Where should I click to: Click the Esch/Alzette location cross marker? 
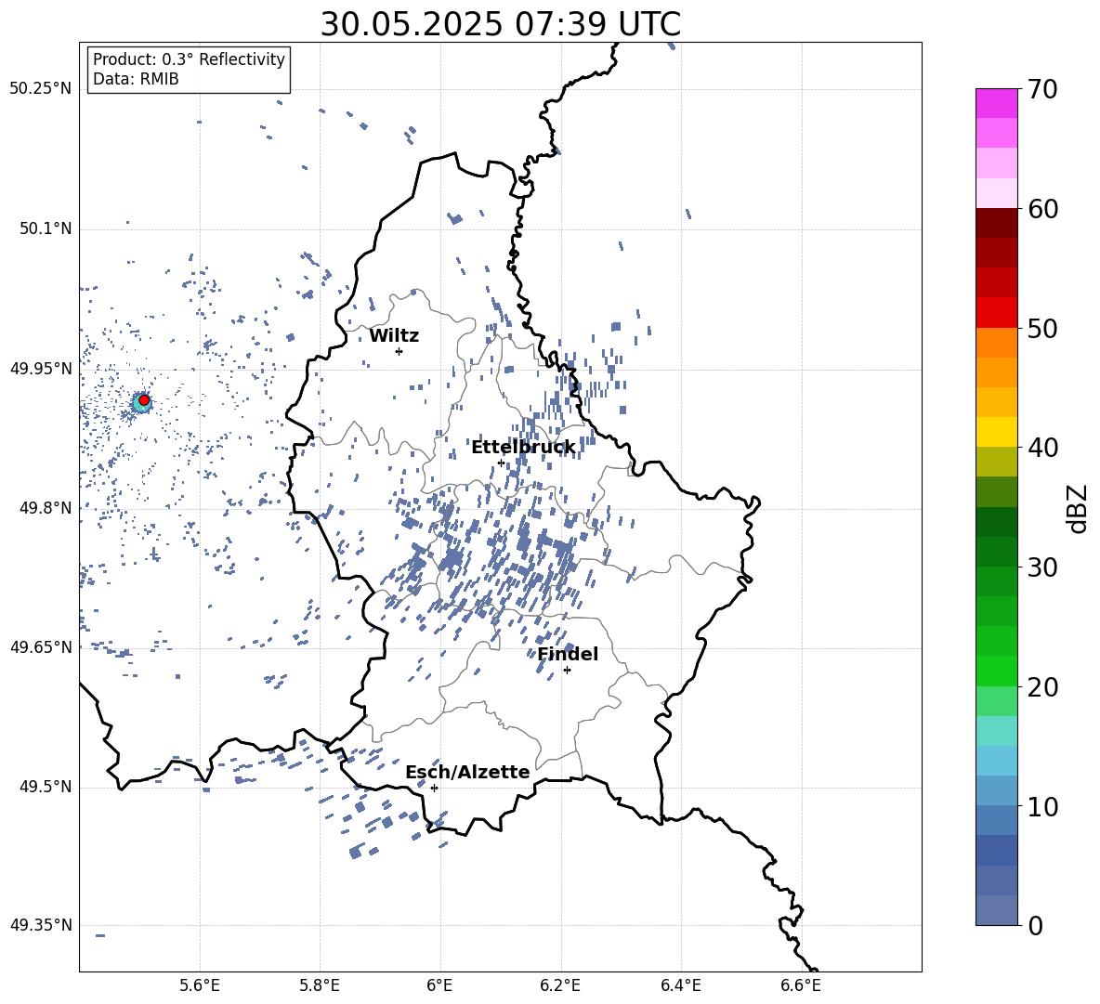[x=434, y=788]
